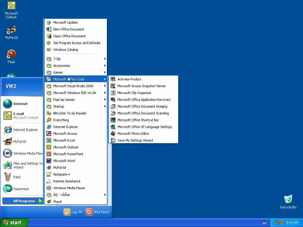Expand the Startup submenu arrow

[x=105, y=106]
